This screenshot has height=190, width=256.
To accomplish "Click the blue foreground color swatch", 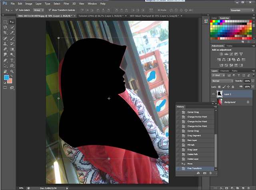I will [x=6, y=77].
